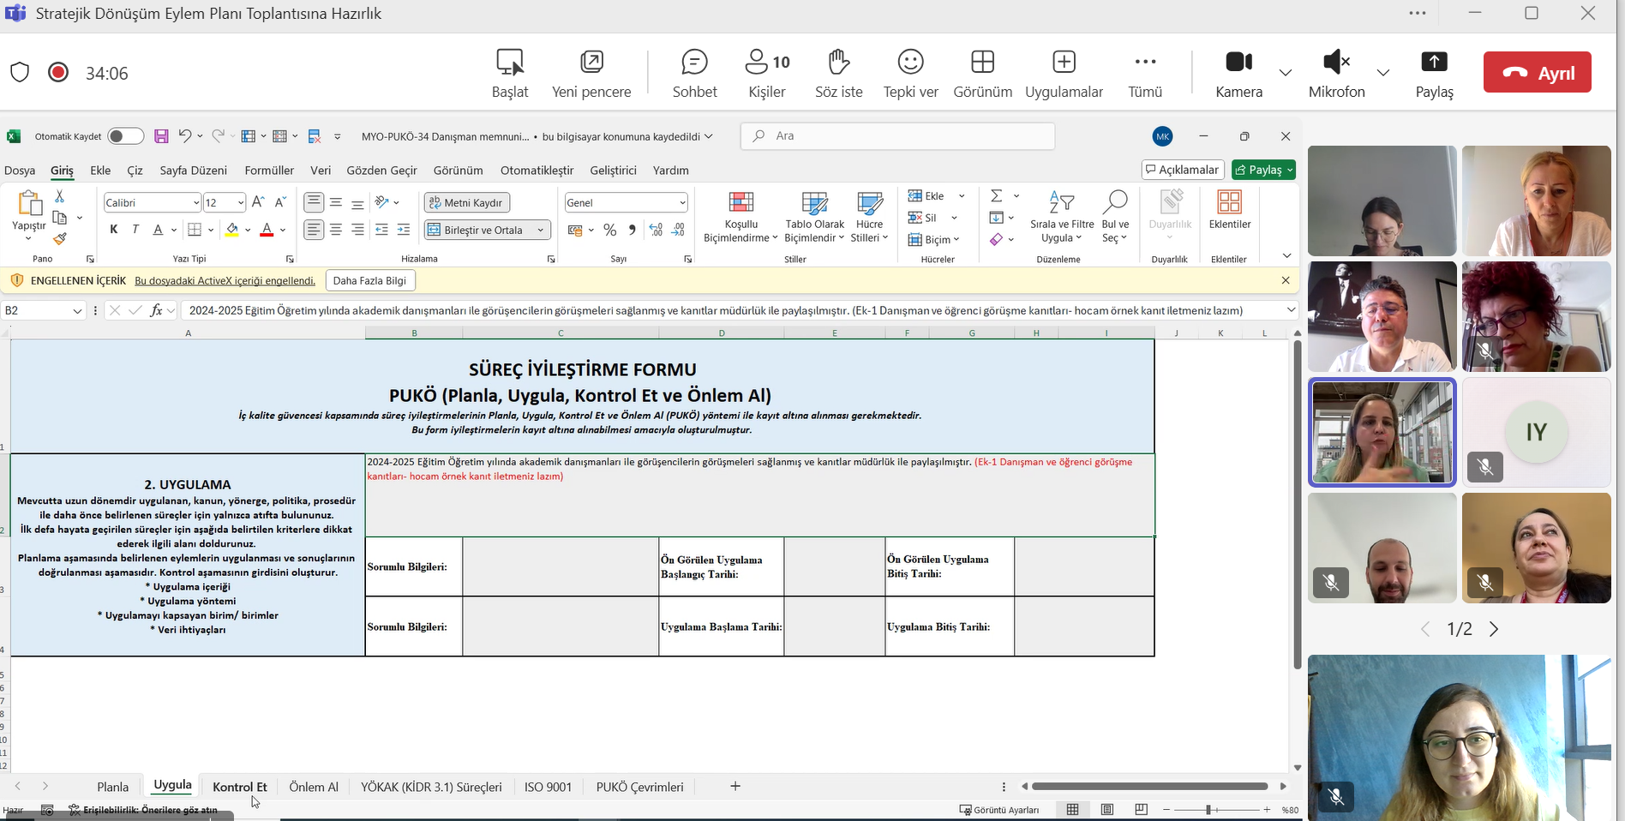
Task: Open the Sayfa Düzeni ribbon tab
Action: click(x=193, y=171)
